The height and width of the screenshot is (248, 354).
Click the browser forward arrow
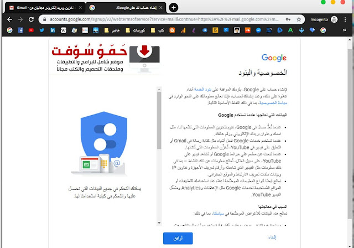(20, 19)
